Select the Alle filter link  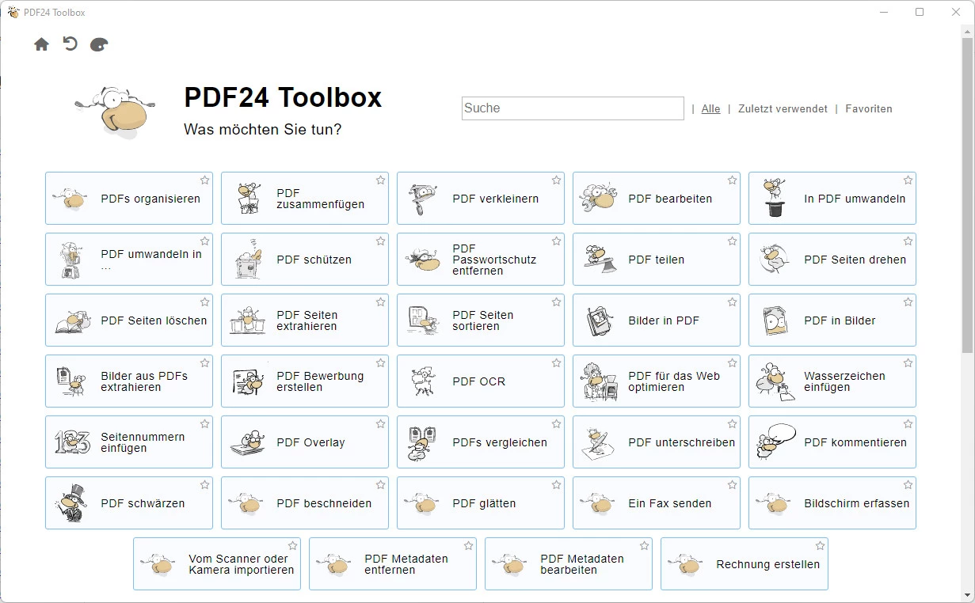[710, 109]
